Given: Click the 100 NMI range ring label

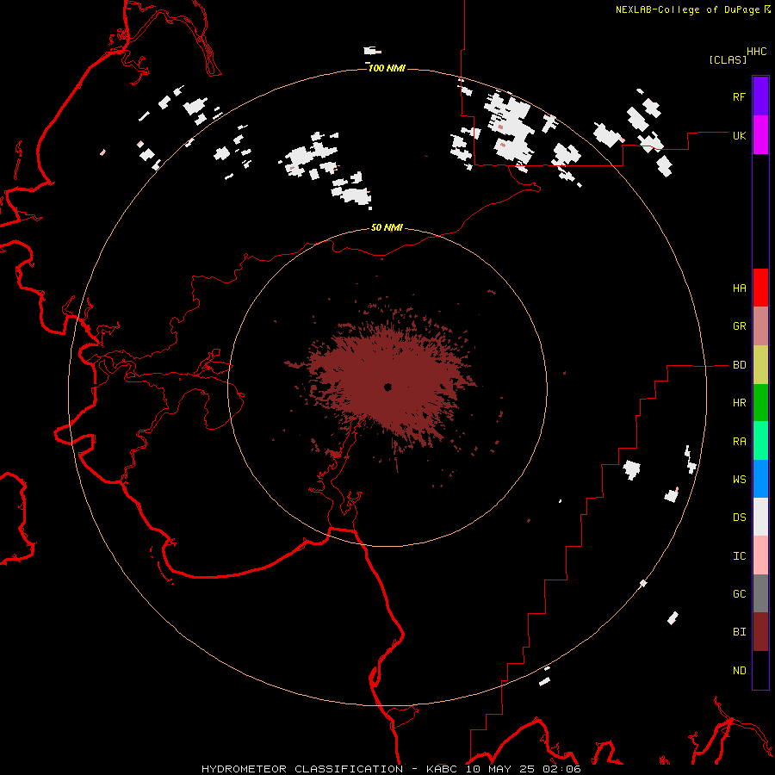Looking at the screenshot, I should point(387,68).
